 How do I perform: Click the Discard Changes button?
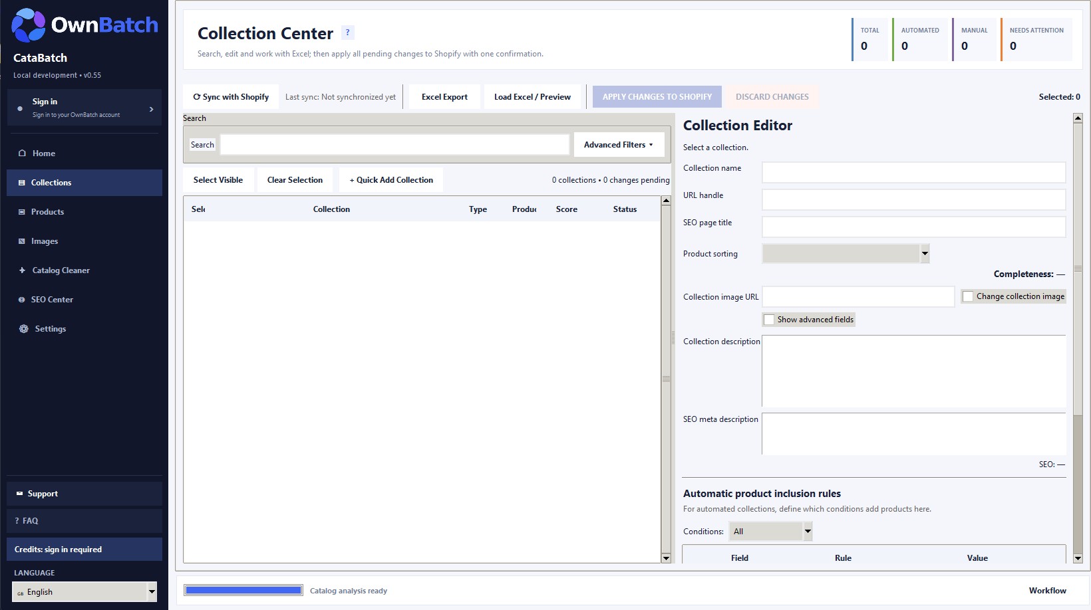772,97
